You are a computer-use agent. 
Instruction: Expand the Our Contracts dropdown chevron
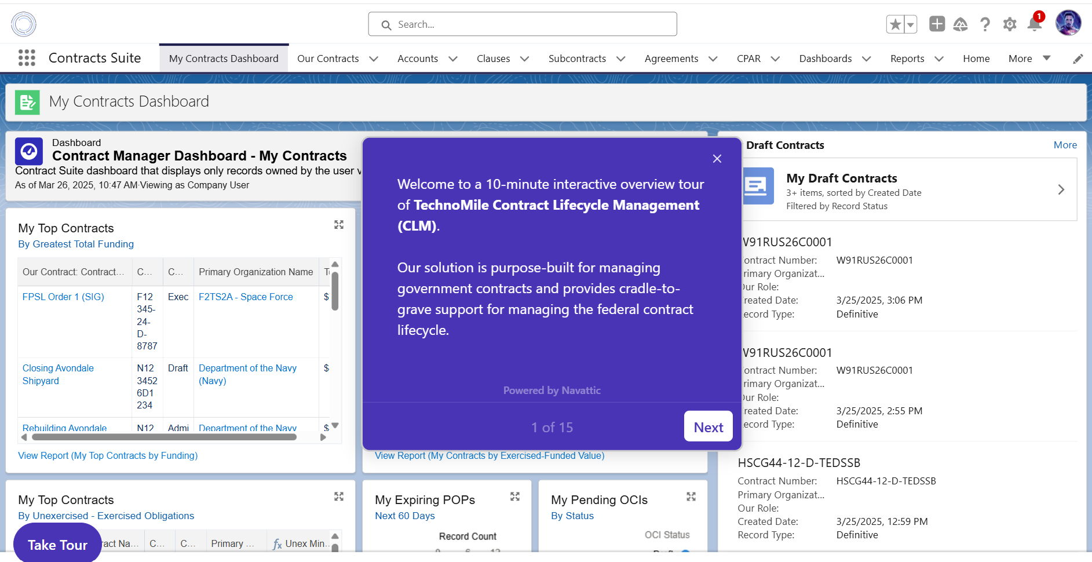click(374, 59)
